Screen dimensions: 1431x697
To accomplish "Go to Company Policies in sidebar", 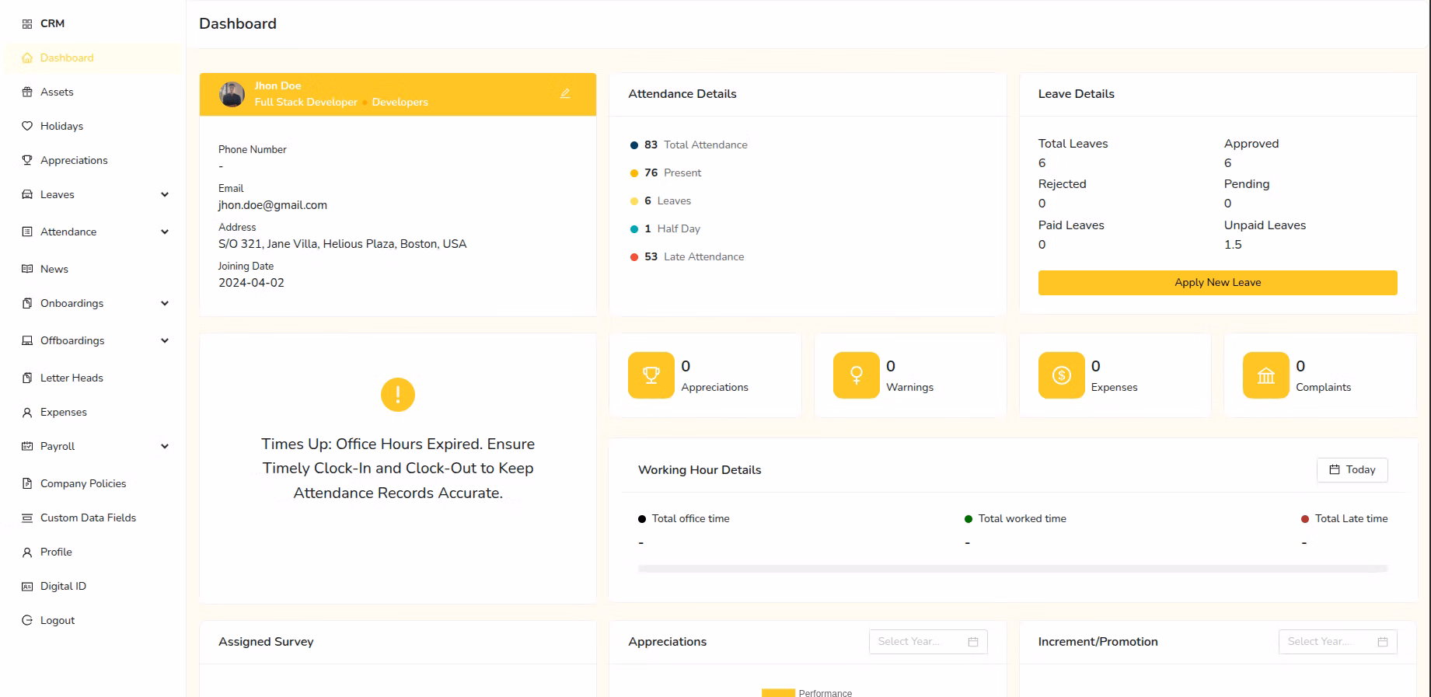I will (82, 483).
